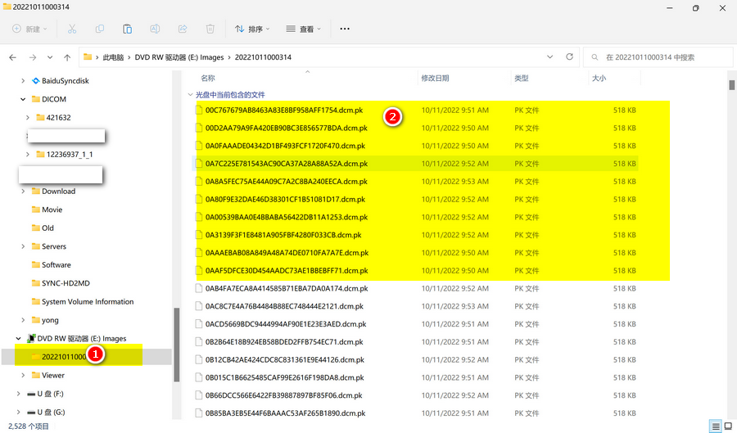
Task: Open the 新建 new item menu
Action: (x=29, y=29)
